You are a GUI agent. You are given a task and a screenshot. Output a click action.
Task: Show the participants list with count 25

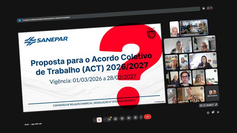point(210,8)
